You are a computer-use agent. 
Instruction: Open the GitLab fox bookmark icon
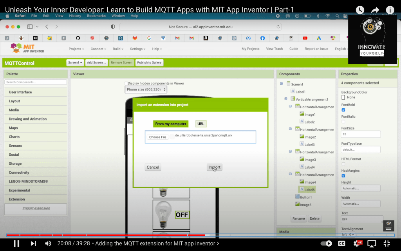coord(135,38)
